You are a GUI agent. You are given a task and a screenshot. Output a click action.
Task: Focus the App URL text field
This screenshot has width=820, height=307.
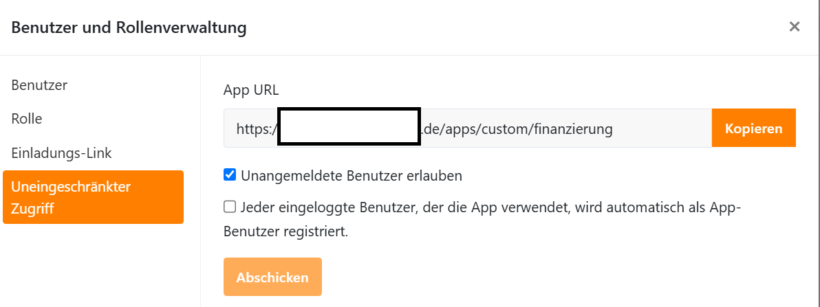coord(468,128)
